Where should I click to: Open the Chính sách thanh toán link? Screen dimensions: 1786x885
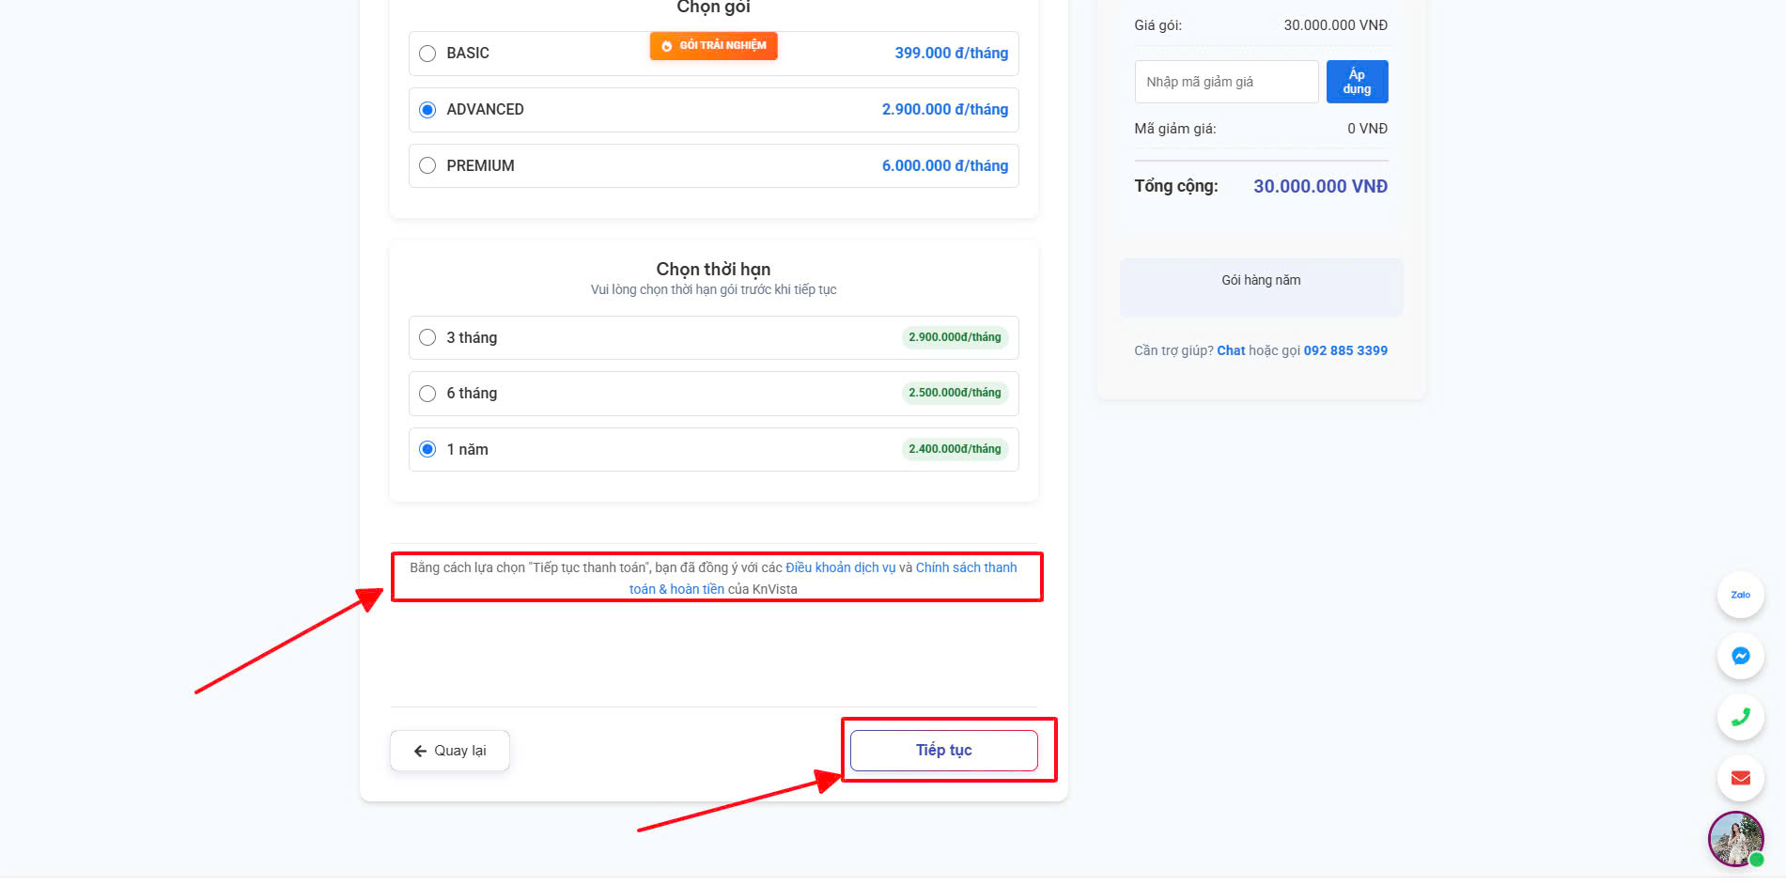(x=966, y=567)
